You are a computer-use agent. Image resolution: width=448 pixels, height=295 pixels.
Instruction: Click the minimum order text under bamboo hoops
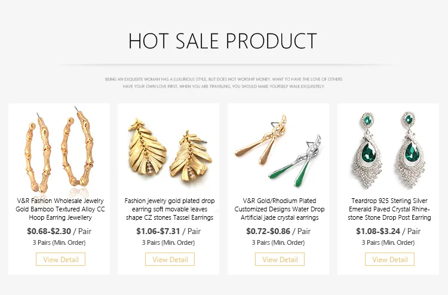(x=59, y=242)
